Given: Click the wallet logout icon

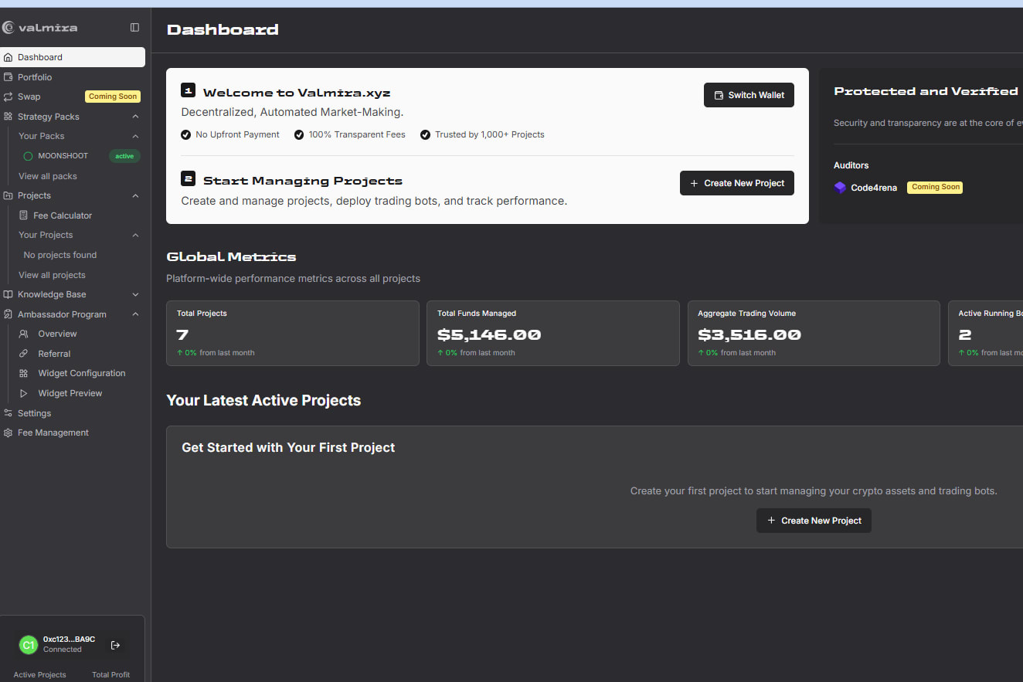Looking at the screenshot, I should click(115, 644).
